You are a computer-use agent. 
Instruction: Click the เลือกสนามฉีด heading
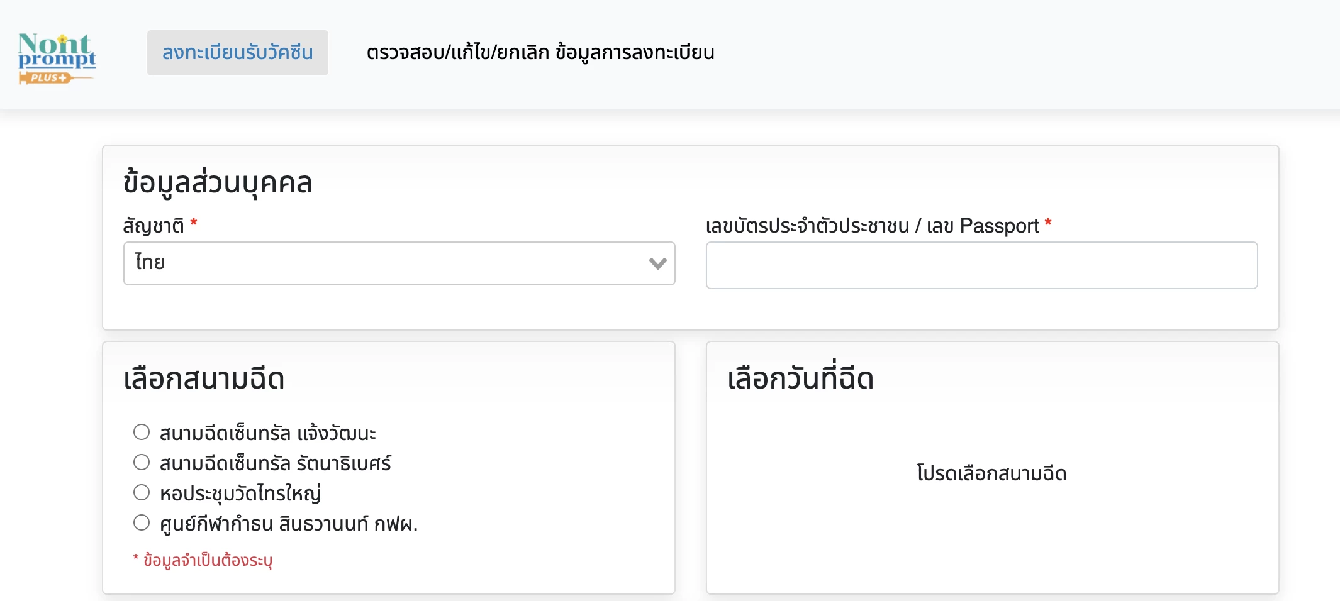(x=204, y=379)
